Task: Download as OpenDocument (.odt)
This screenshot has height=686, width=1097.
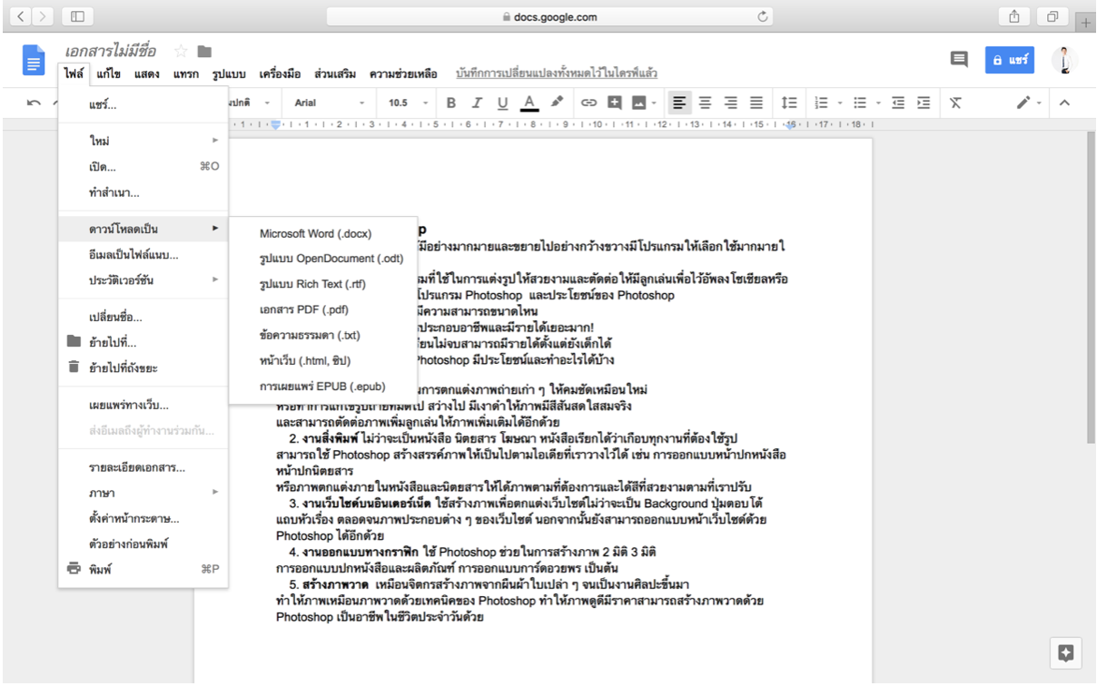Action: click(323, 259)
